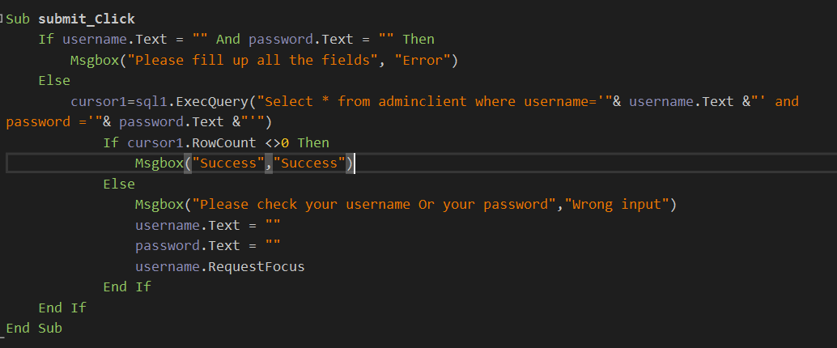Click the submit_Click procedure name
Image resolution: width=837 pixels, height=348 pixels.
pyautogui.click(x=87, y=19)
